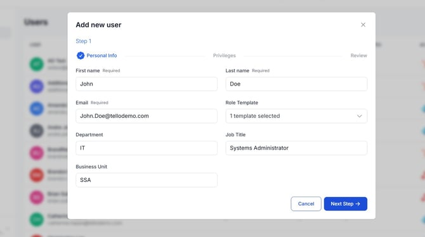Click the Add new user heading
The image size is (425, 237).
(99, 25)
